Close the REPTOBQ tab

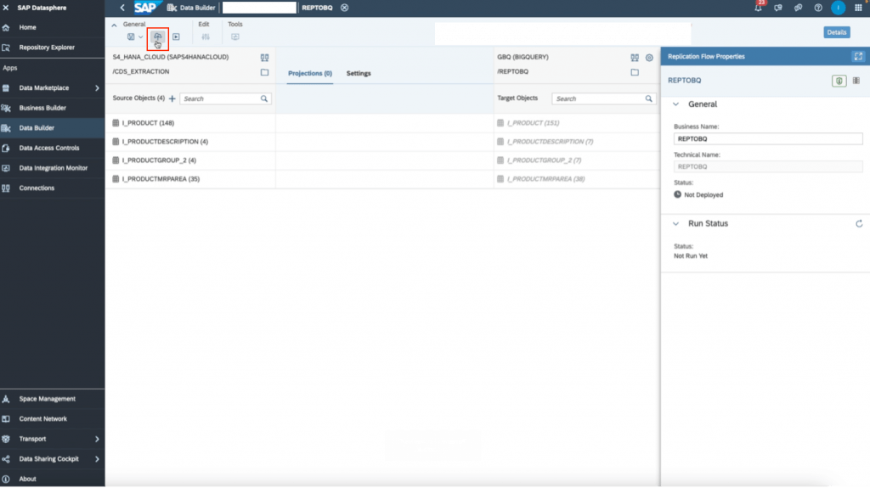coord(345,8)
